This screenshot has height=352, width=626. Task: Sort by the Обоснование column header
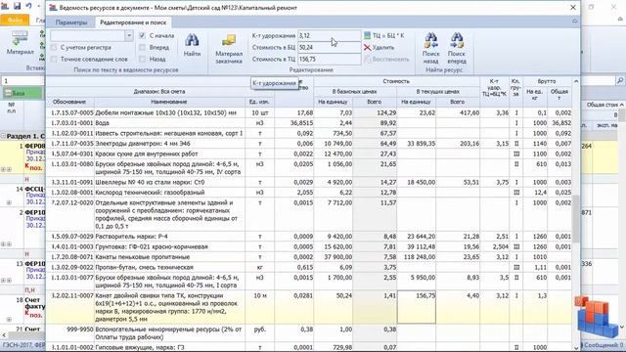(69, 102)
